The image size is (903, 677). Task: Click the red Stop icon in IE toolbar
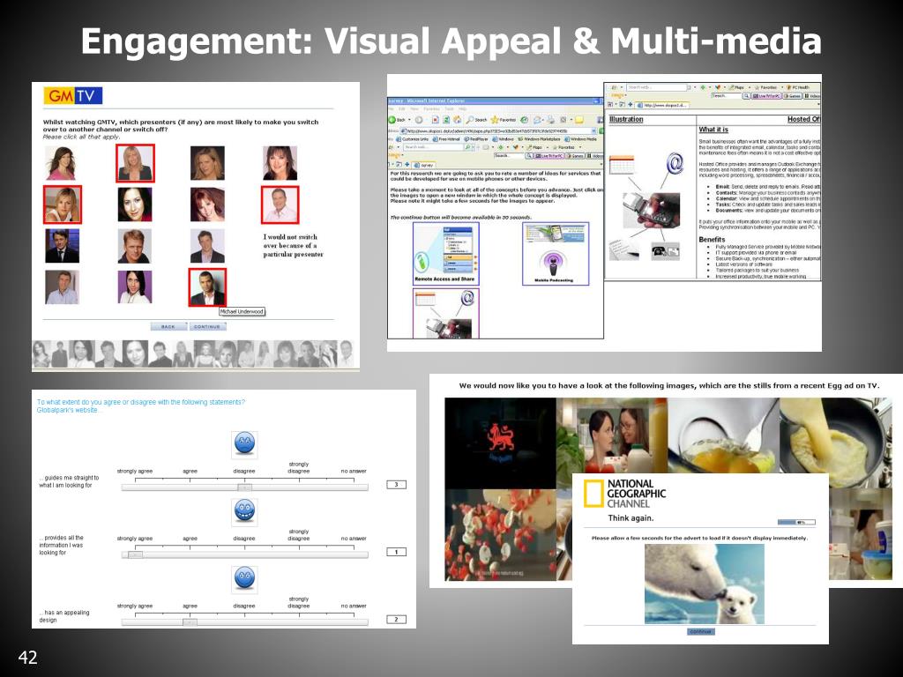[x=436, y=120]
